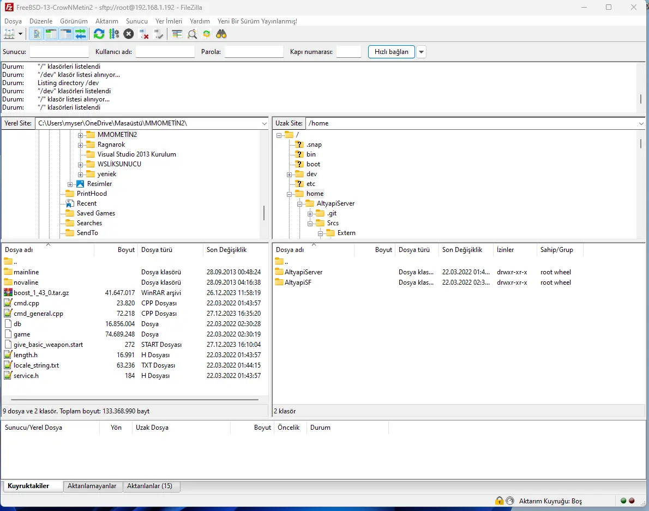Focus the Sunucu host input field

[59, 52]
